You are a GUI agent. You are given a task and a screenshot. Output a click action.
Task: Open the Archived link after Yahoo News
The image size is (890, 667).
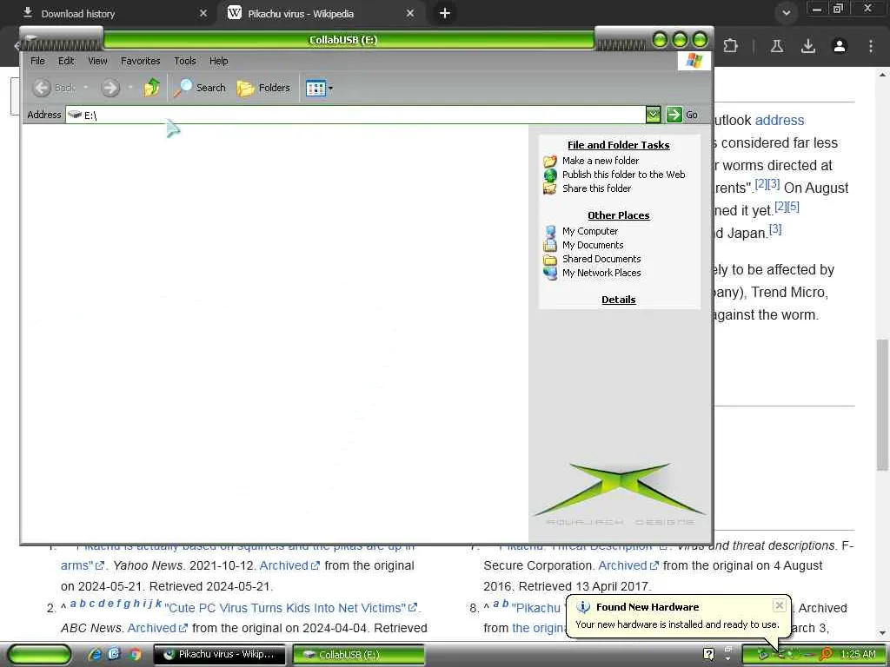[x=289, y=565]
